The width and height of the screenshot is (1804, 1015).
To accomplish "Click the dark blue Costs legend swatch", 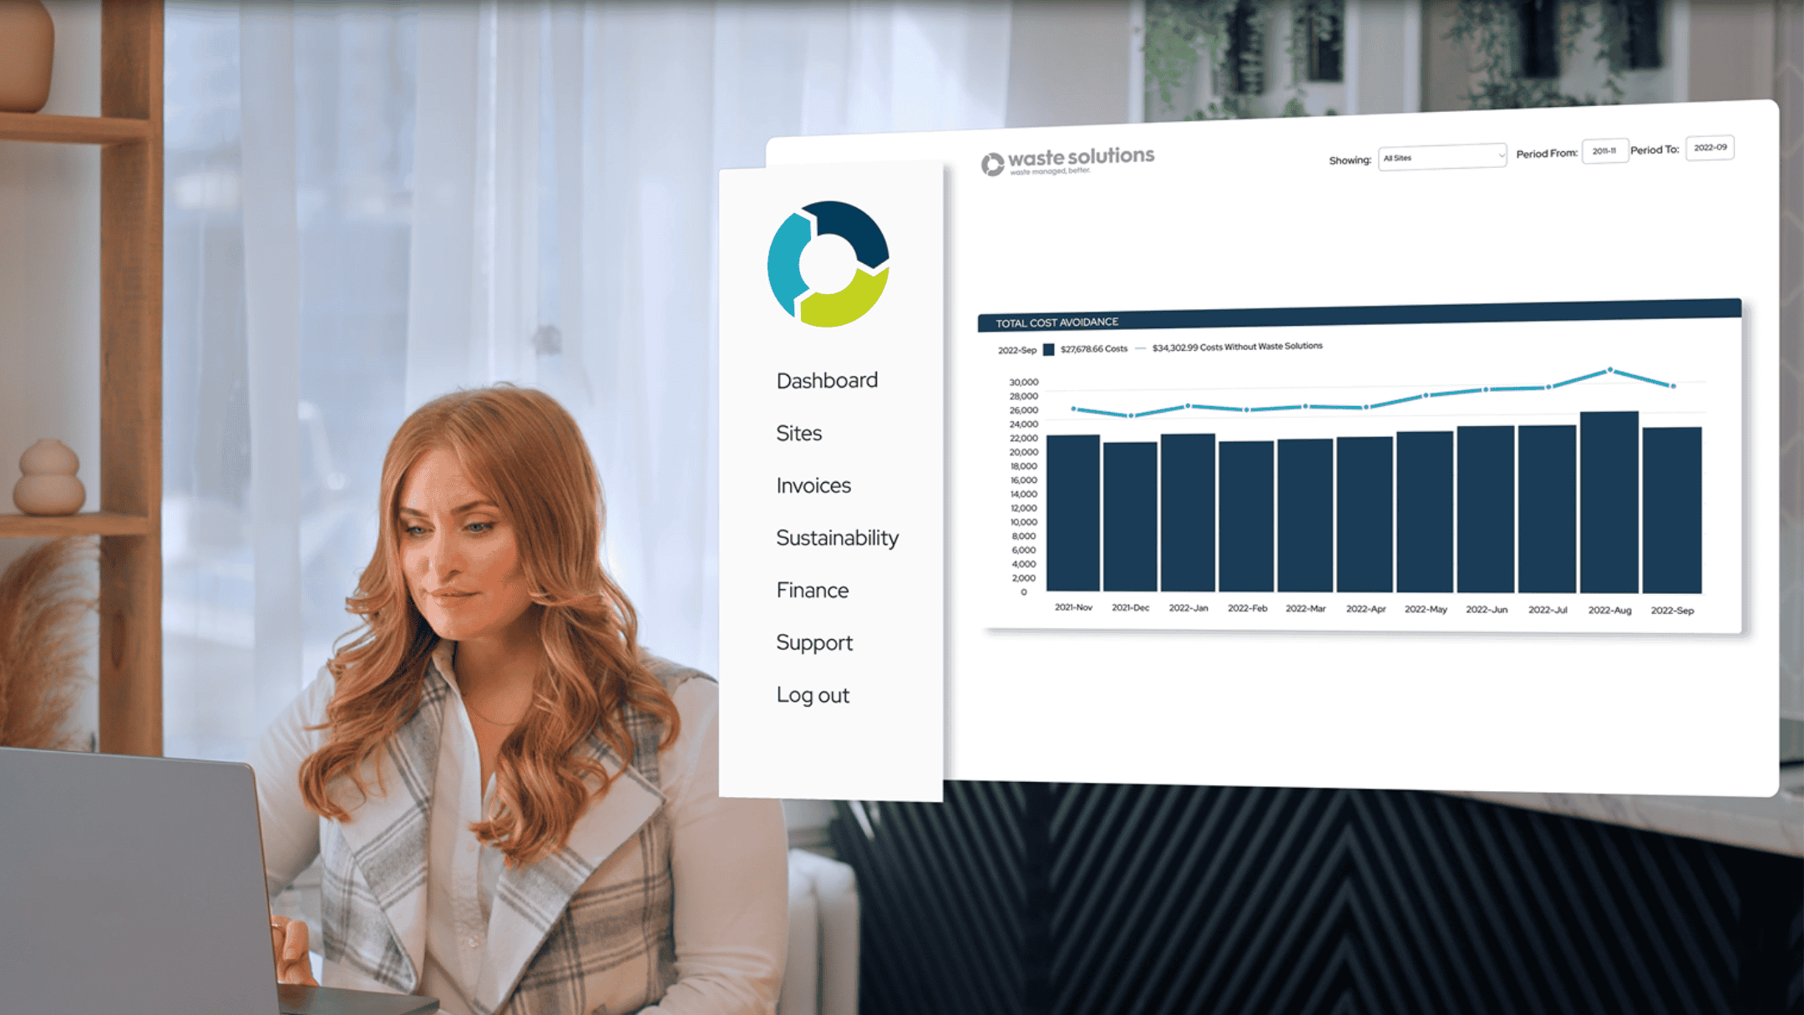I will (1048, 349).
